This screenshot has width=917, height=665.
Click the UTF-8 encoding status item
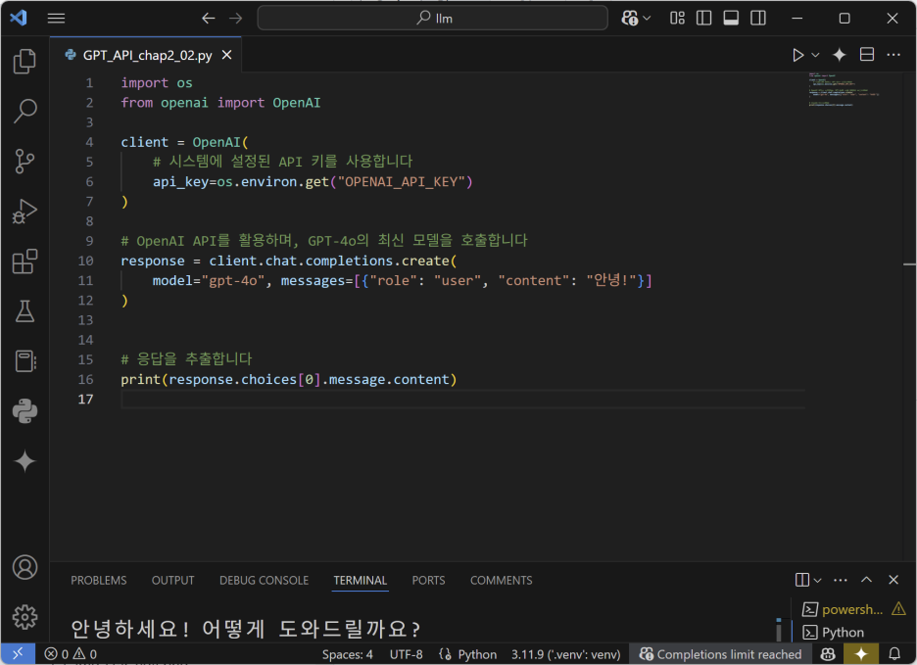(x=406, y=654)
